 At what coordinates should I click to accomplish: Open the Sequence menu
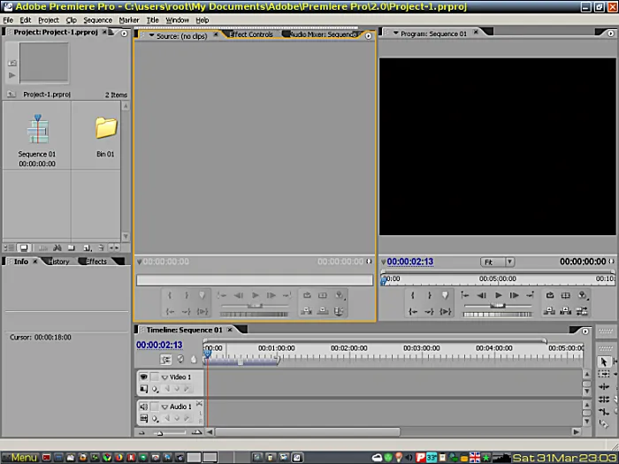click(x=97, y=20)
